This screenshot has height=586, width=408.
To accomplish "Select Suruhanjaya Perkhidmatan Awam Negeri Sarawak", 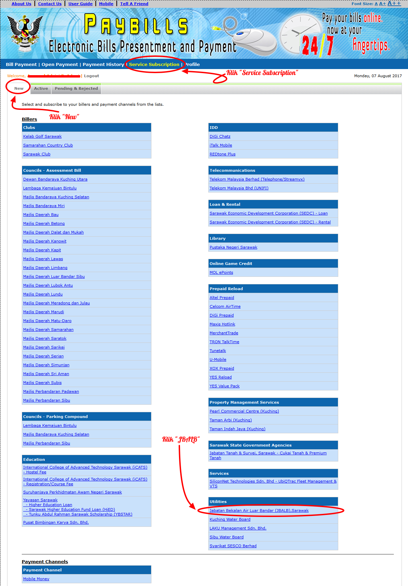I will (x=72, y=492).
